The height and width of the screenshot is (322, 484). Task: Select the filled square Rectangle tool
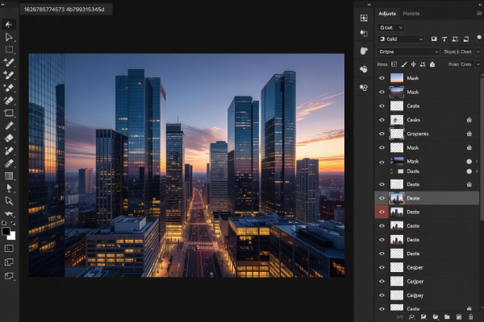tap(9, 176)
